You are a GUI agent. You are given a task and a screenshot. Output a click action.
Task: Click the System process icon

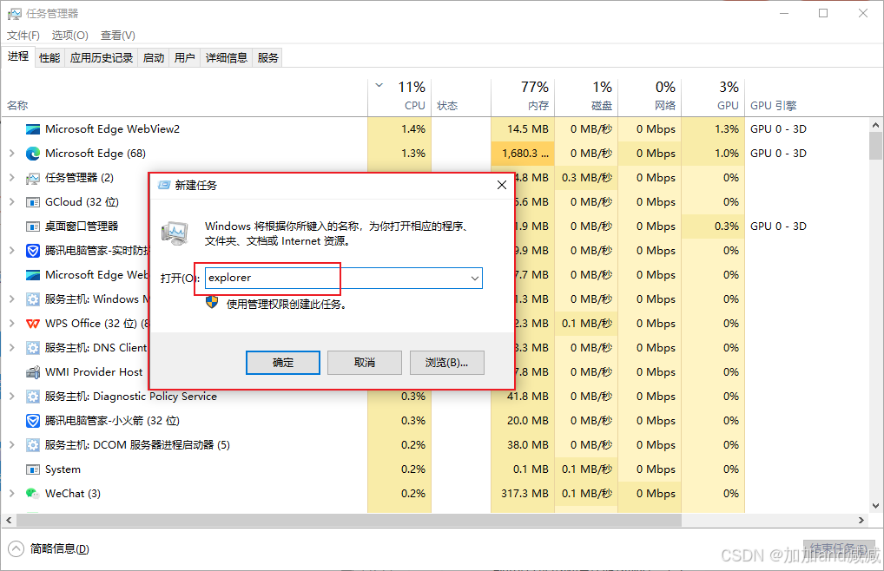33,469
